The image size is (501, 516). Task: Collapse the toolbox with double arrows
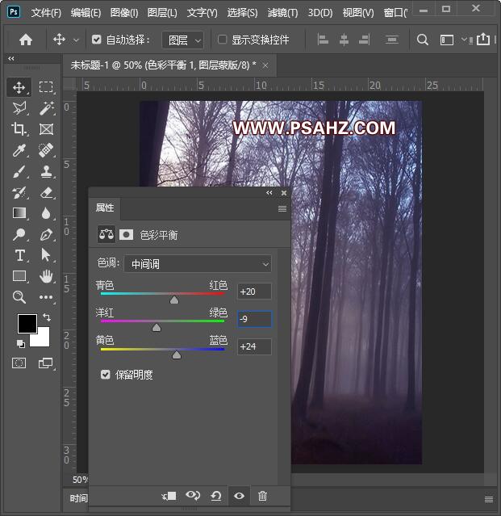tap(11, 59)
